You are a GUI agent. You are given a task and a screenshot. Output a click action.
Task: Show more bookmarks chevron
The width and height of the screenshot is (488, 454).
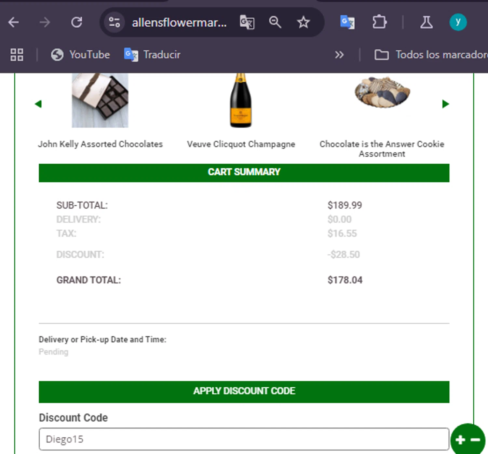(x=339, y=55)
